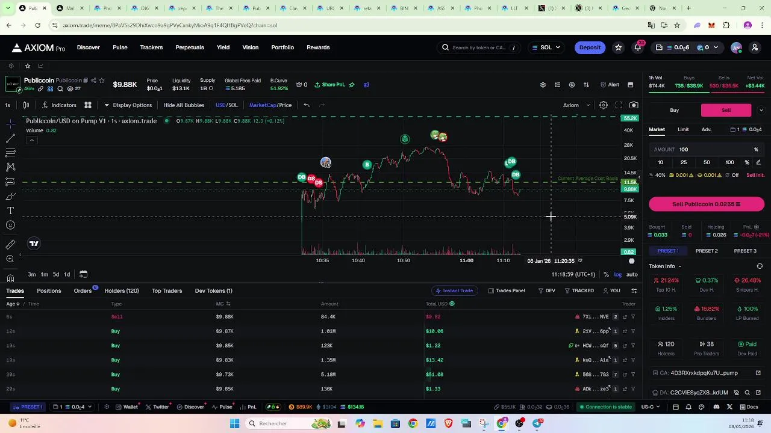Open the SOL chain selector
The width and height of the screenshot is (771, 433).
tap(546, 48)
